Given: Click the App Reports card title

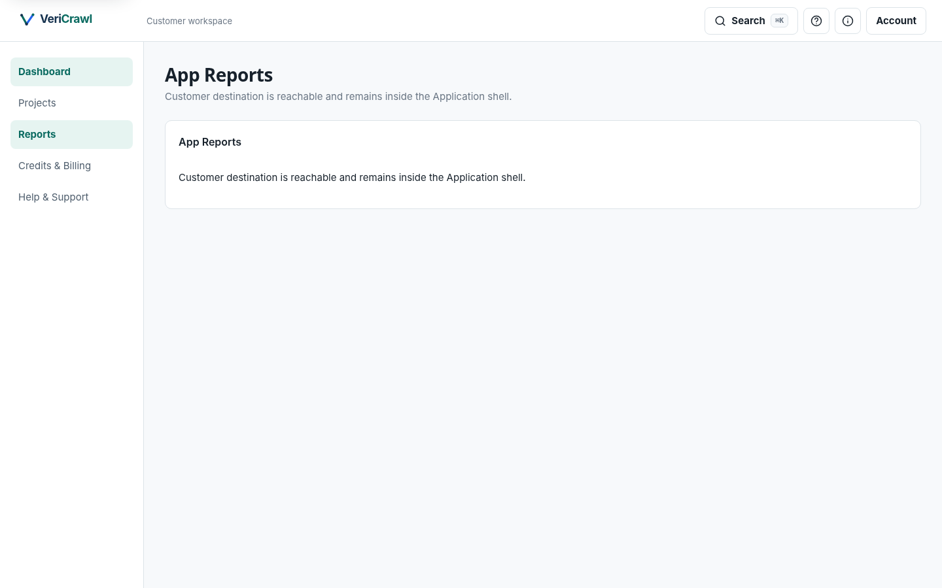Looking at the screenshot, I should (210, 142).
